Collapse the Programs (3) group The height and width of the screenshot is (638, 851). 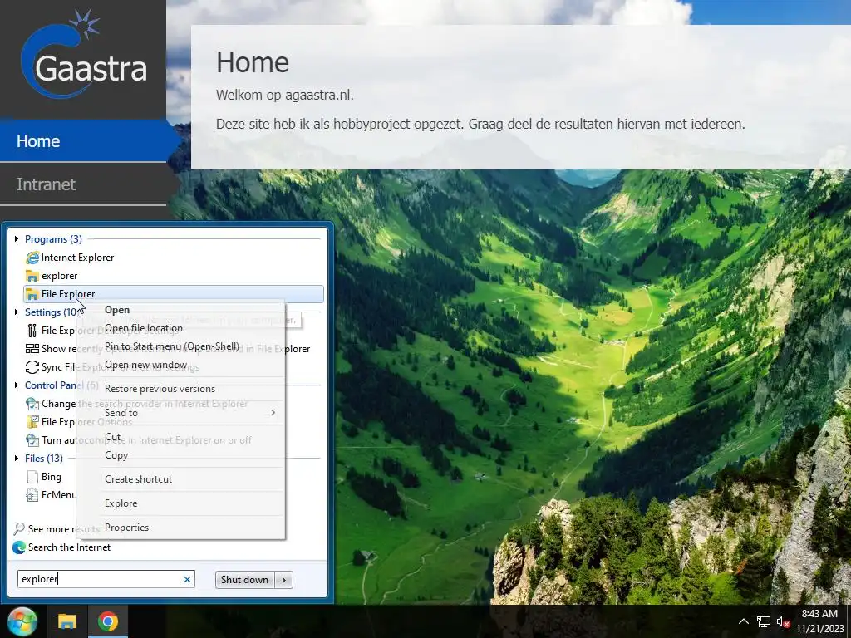(x=17, y=239)
